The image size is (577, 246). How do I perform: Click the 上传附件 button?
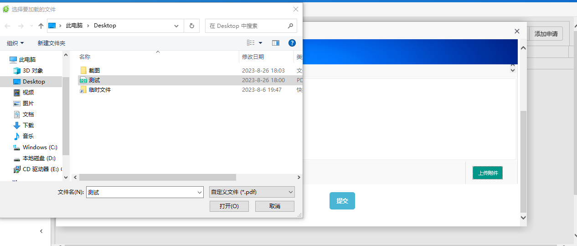click(x=487, y=173)
